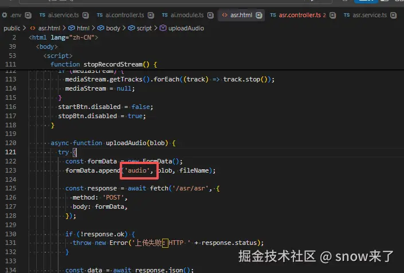Image resolution: width=404 pixels, height=273 pixels.
Task: Click TS icon of ai.controller.ts tab
Action: pos(100,15)
